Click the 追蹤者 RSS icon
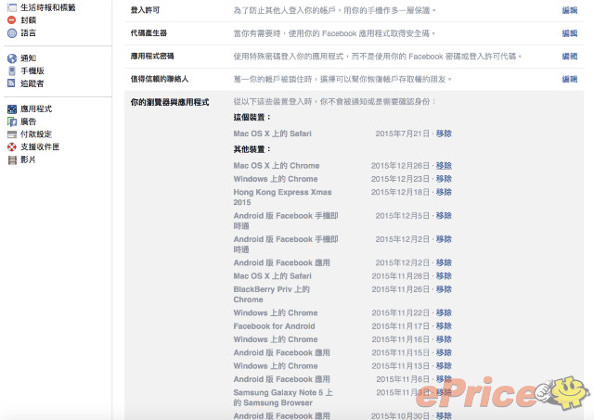Image resolution: width=594 pixels, height=420 pixels. [12, 83]
